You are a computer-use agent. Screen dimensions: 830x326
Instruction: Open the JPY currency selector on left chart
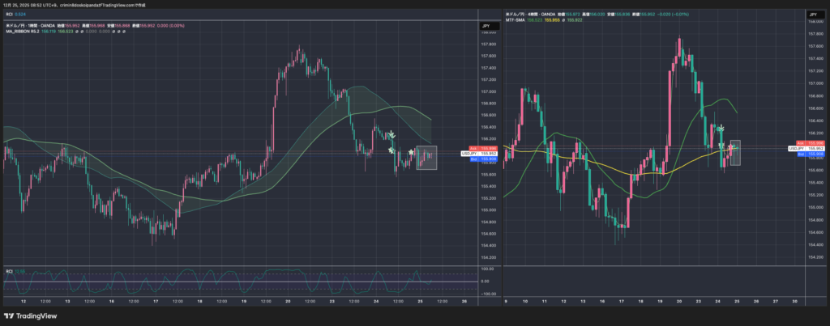click(x=486, y=27)
